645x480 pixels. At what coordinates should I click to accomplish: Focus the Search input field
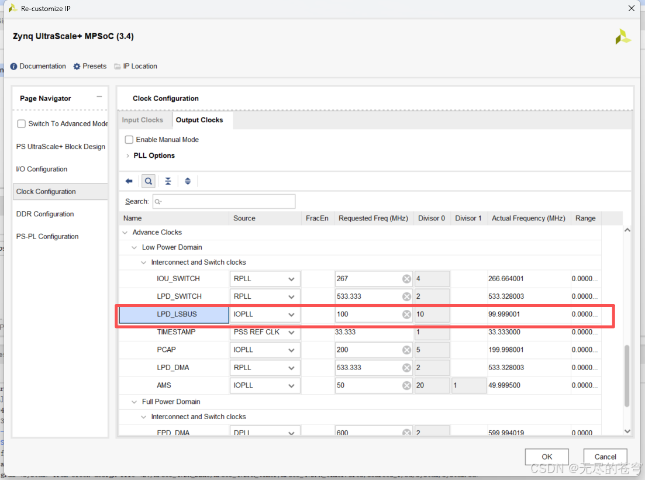point(224,202)
